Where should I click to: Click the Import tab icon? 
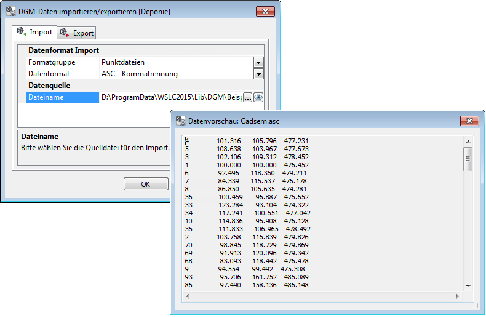point(21,31)
